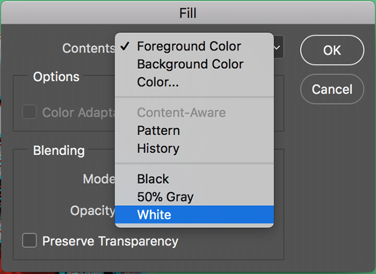The image size is (376, 274).
Task: Click the Contents label
Action: click(89, 48)
